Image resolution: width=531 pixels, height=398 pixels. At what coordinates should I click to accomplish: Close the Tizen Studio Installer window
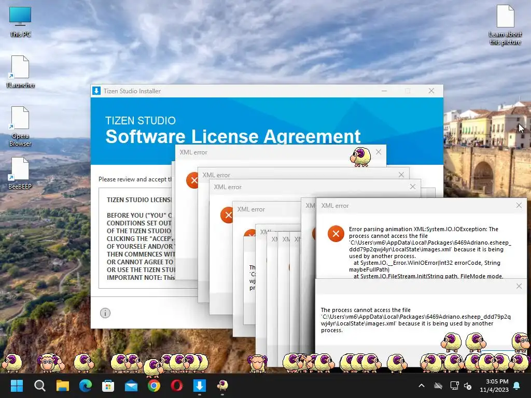(x=431, y=91)
